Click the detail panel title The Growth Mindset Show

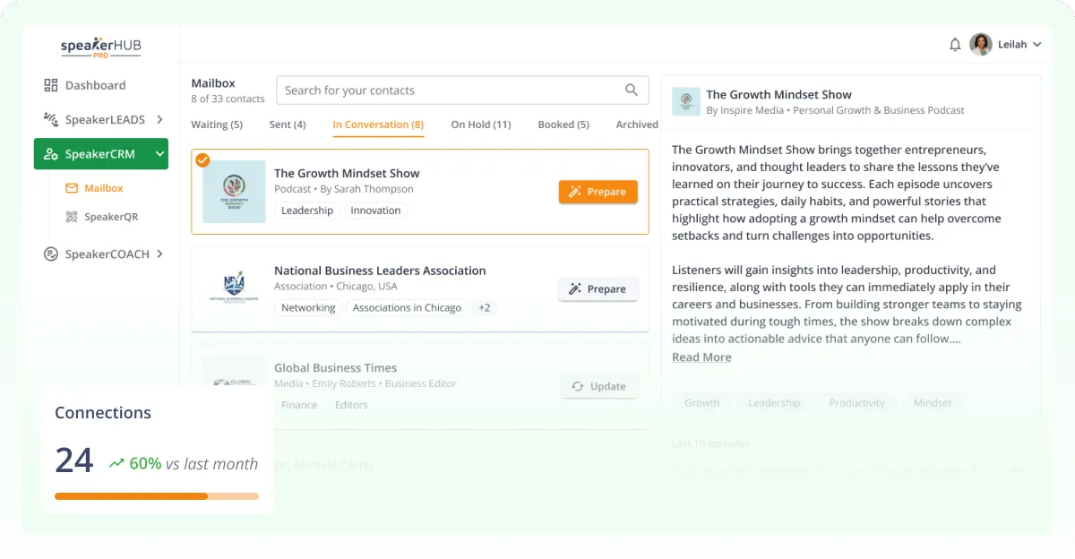(779, 94)
